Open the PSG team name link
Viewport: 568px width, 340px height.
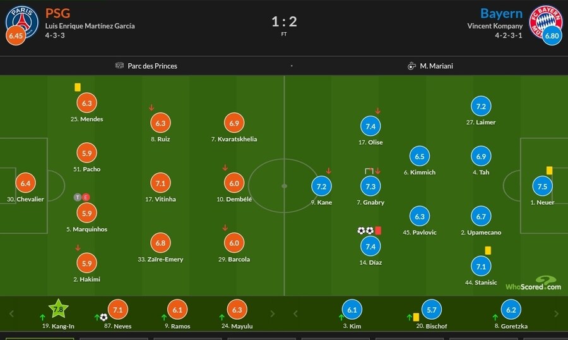click(57, 13)
